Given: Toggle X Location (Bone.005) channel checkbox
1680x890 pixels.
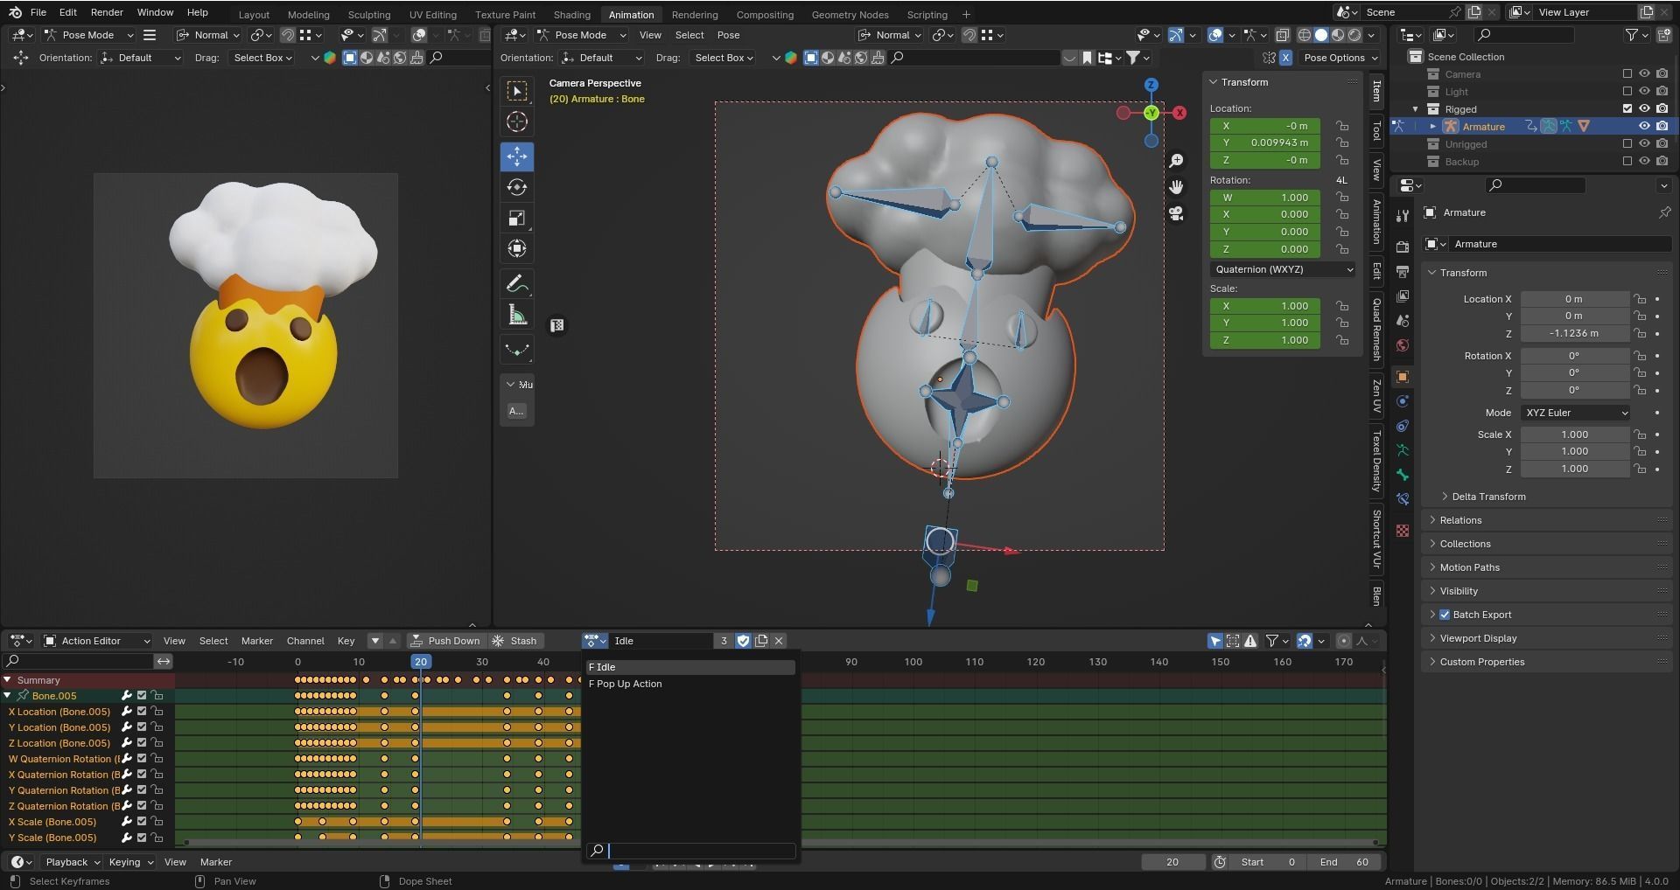Looking at the screenshot, I should [x=142, y=712].
